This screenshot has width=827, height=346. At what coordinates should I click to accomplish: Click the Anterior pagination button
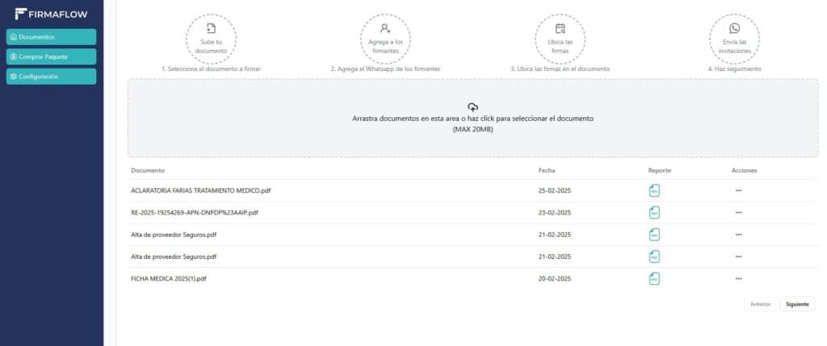click(x=760, y=304)
